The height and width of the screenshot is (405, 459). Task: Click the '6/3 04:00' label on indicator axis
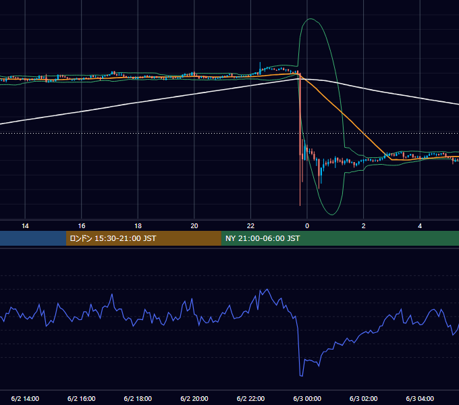tap(420, 398)
